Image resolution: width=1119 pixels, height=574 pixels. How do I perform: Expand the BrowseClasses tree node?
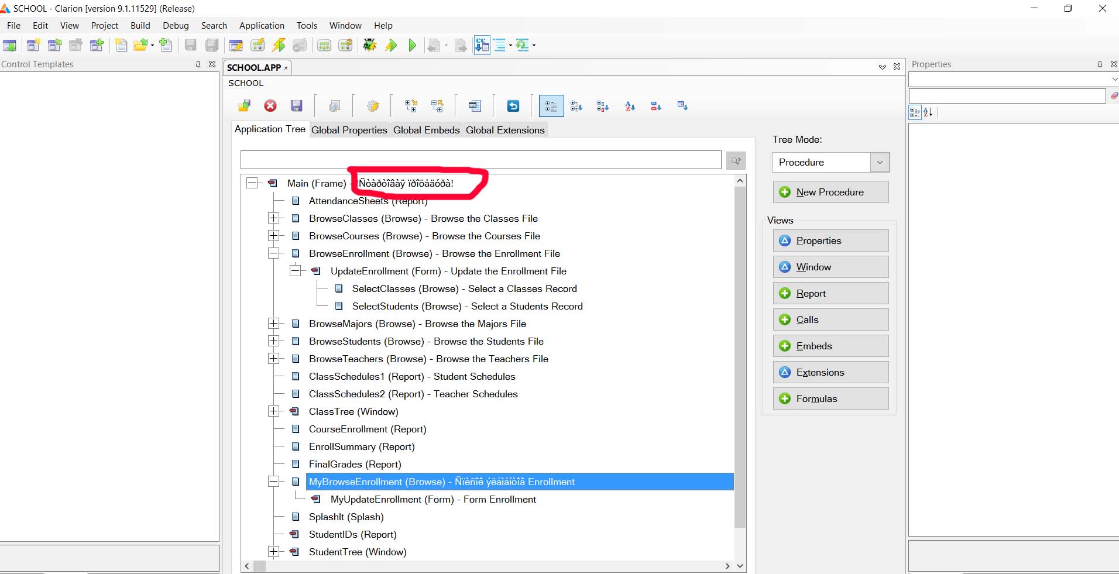(x=273, y=218)
